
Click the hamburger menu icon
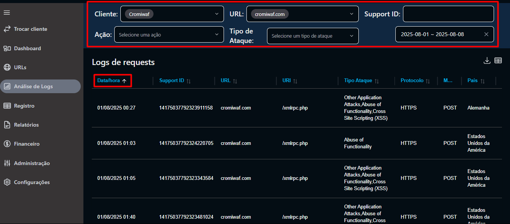coord(7,13)
